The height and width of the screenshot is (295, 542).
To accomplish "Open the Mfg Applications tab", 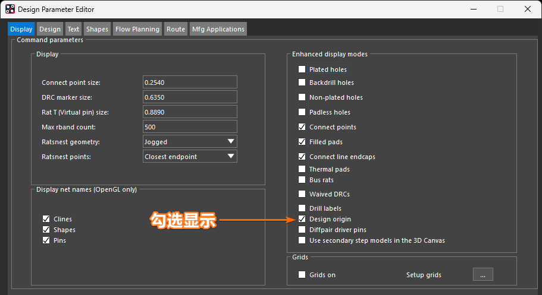I will (218, 29).
